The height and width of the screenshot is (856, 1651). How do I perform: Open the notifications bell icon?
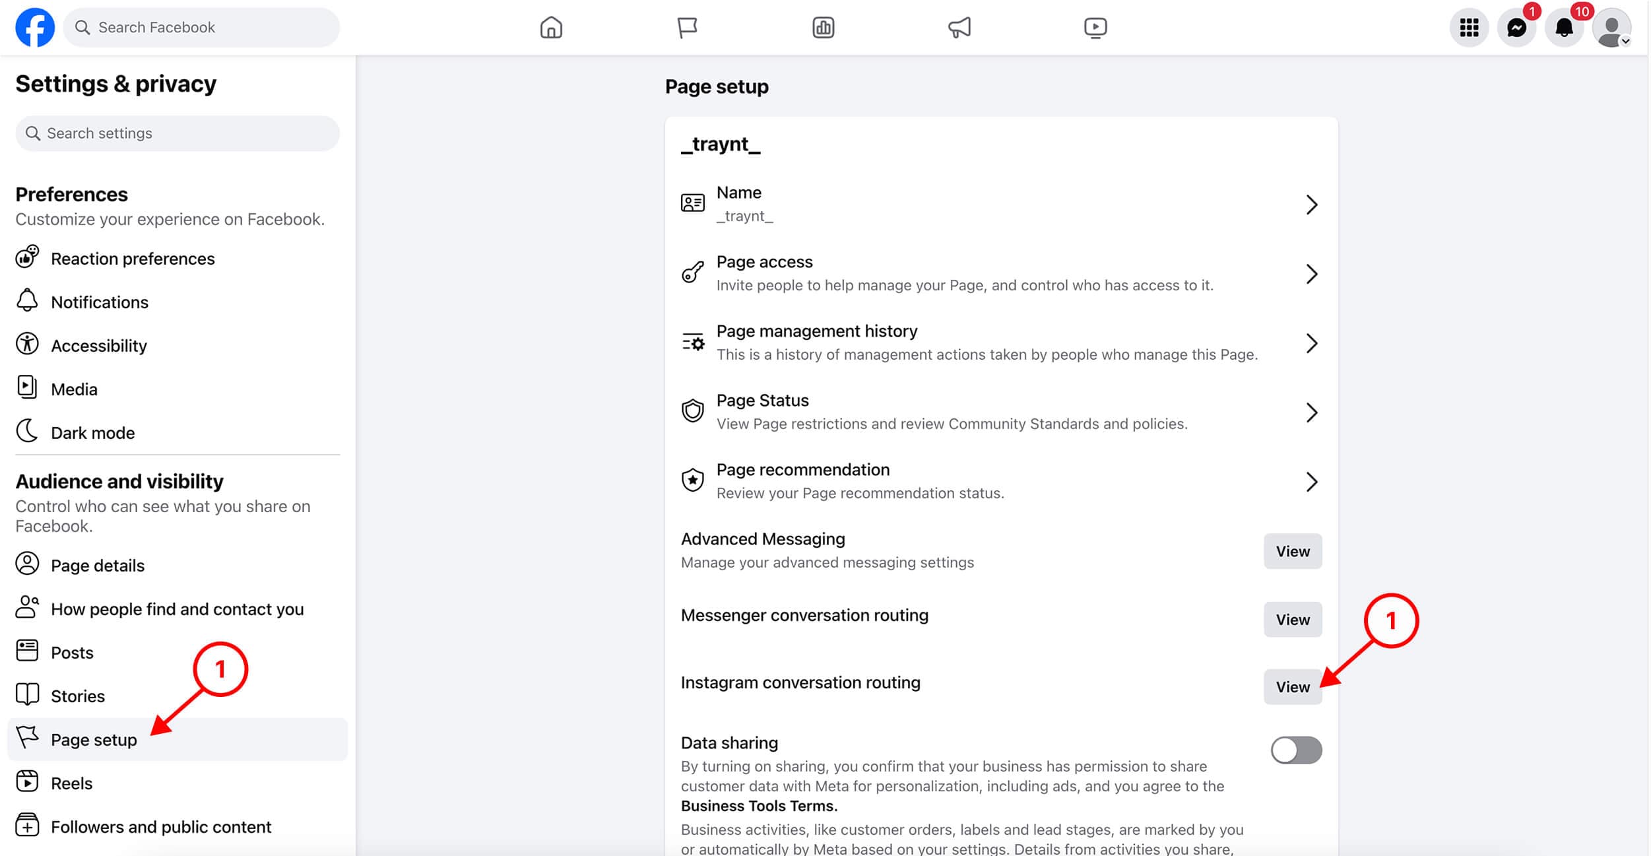[x=1564, y=28]
